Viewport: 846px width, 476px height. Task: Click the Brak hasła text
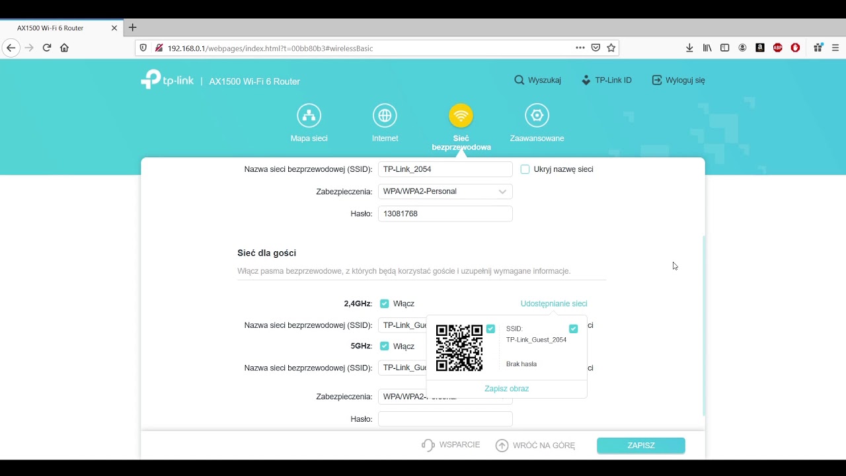click(521, 364)
